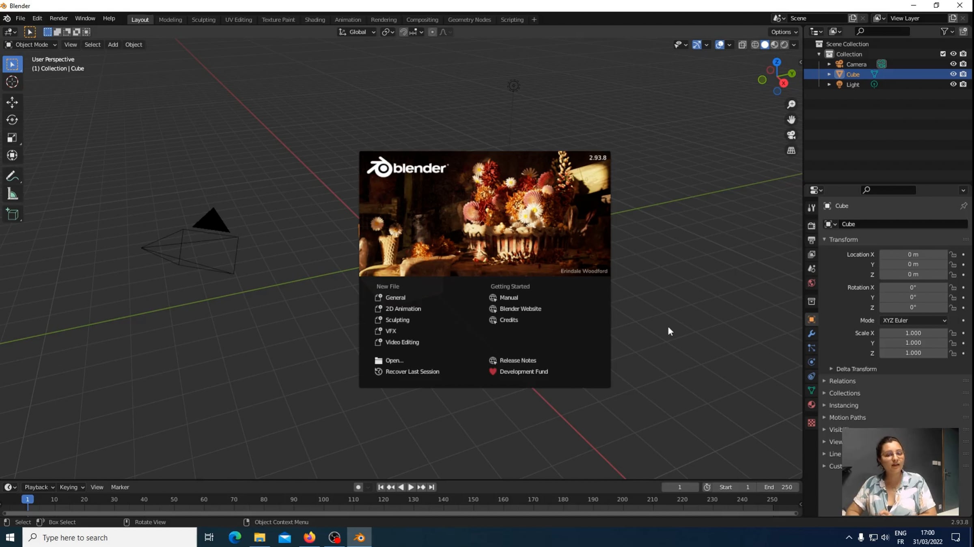Open the viewport Add menu
The image size is (974, 547).
point(113,45)
